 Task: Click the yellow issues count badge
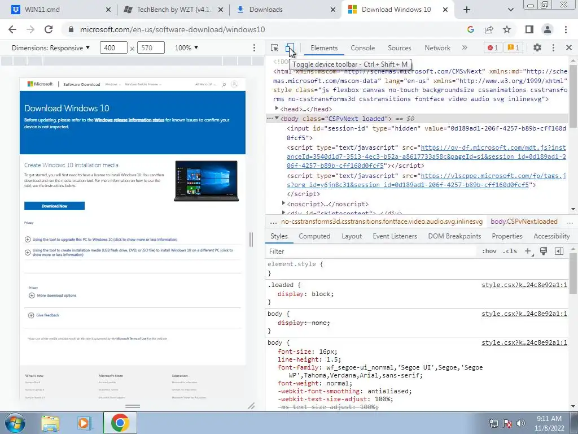coord(514,47)
